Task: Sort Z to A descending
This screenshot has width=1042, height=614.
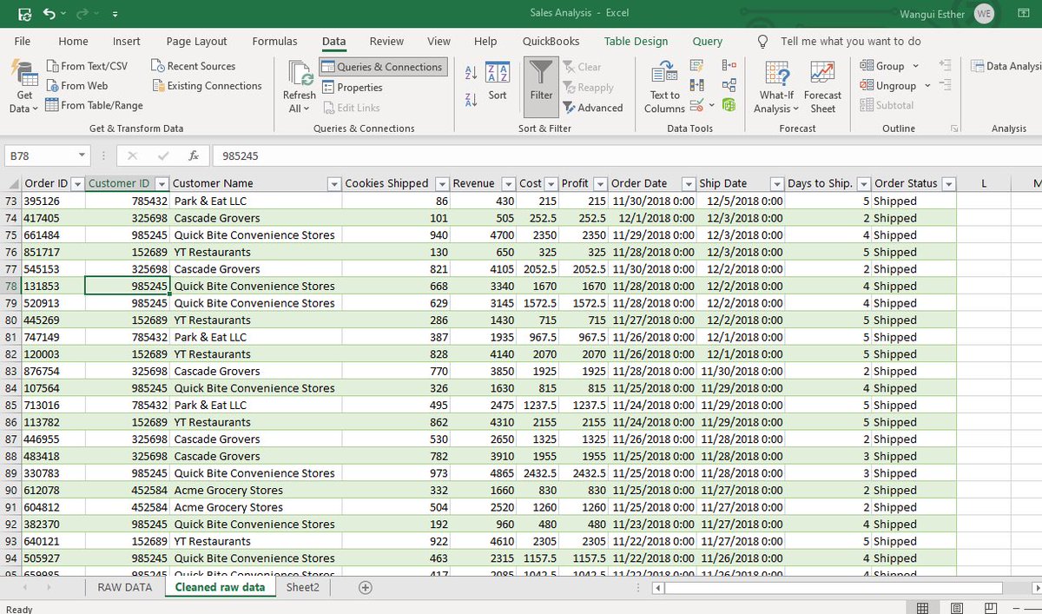Action: (x=472, y=100)
